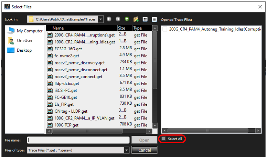Create a new folder icon
266x158 pixels.
point(136,19)
